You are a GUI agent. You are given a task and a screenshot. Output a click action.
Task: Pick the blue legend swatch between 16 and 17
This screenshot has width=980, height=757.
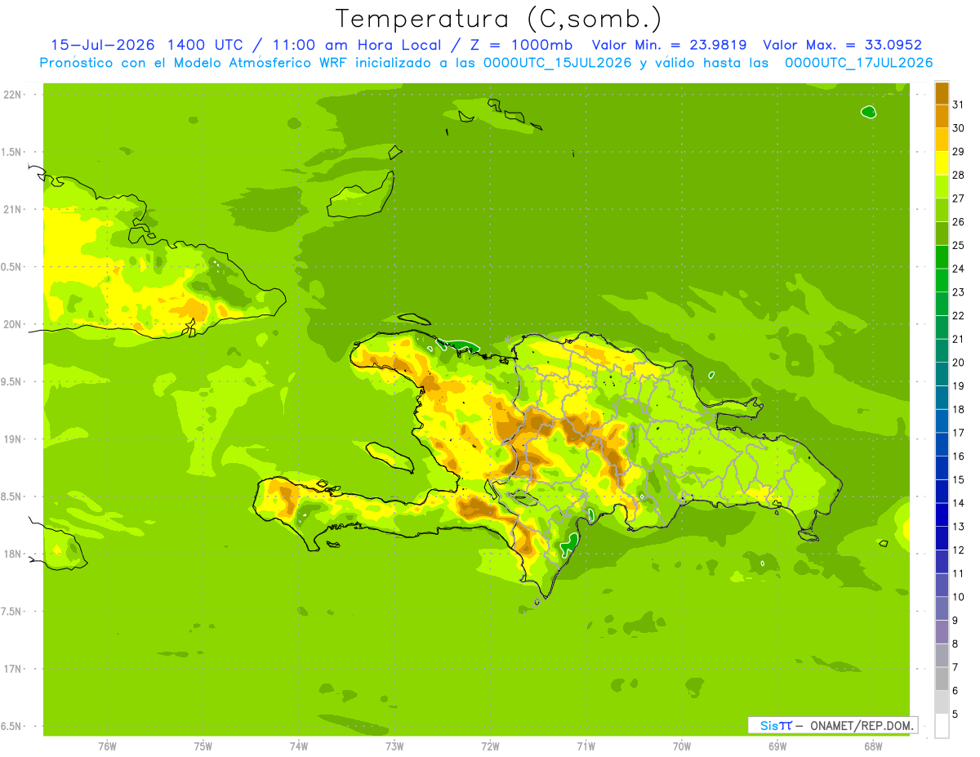pyautogui.click(x=942, y=444)
